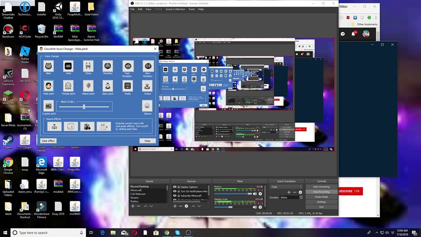
Task: Open the Minecraft desktop shortcut
Action: tap(8, 98)
